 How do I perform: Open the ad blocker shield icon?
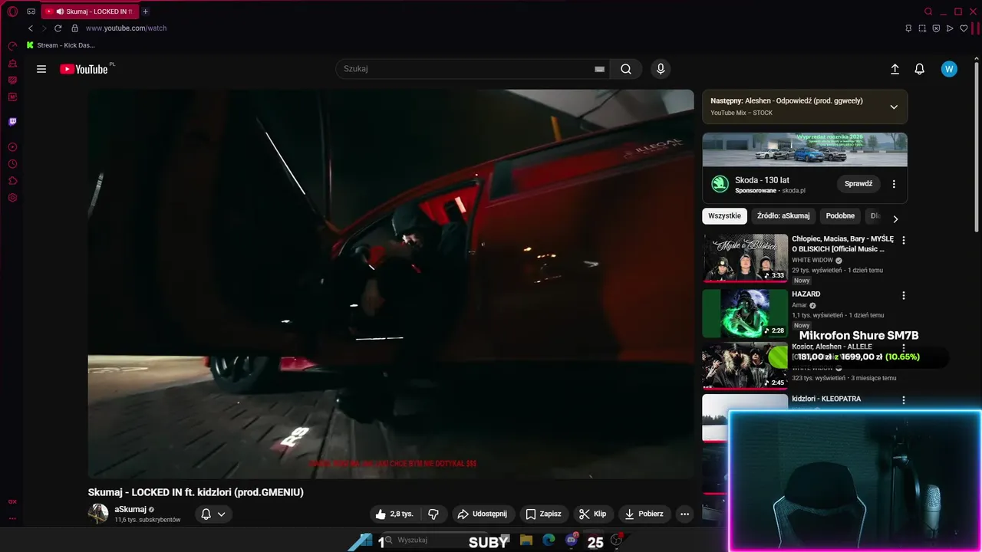pyautogui.click(x=936, y=28)
